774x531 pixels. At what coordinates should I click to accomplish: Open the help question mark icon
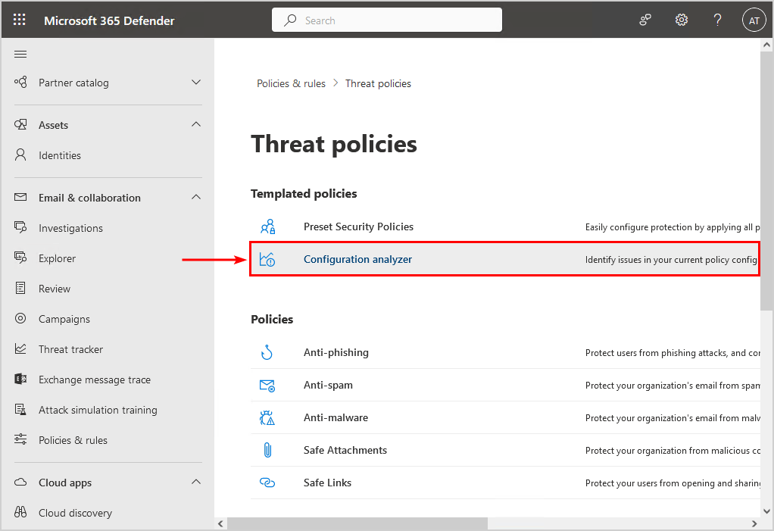[718, 20]
